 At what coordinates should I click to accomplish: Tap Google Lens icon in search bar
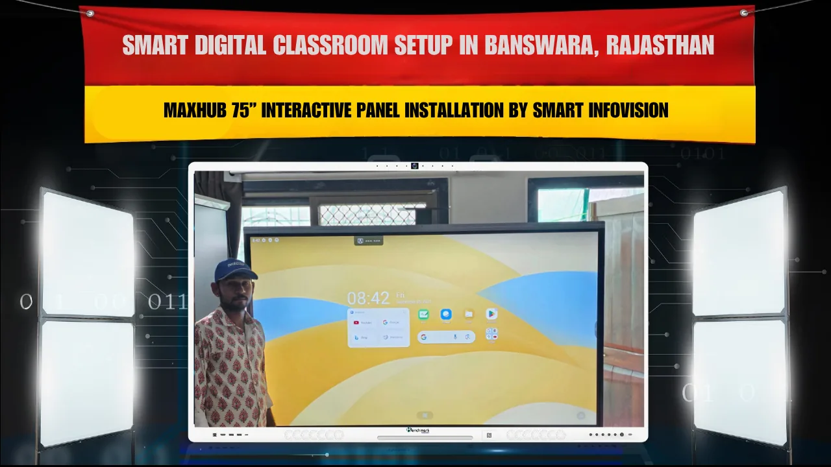pyautogui.click(x=467, y=337)
